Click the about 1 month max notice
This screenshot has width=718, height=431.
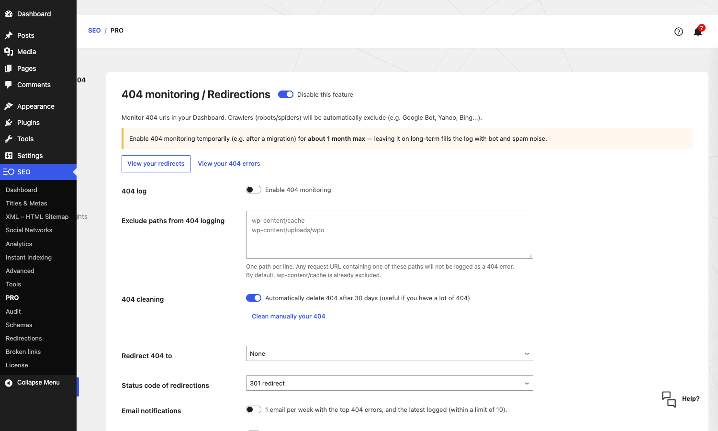point(337,139)
